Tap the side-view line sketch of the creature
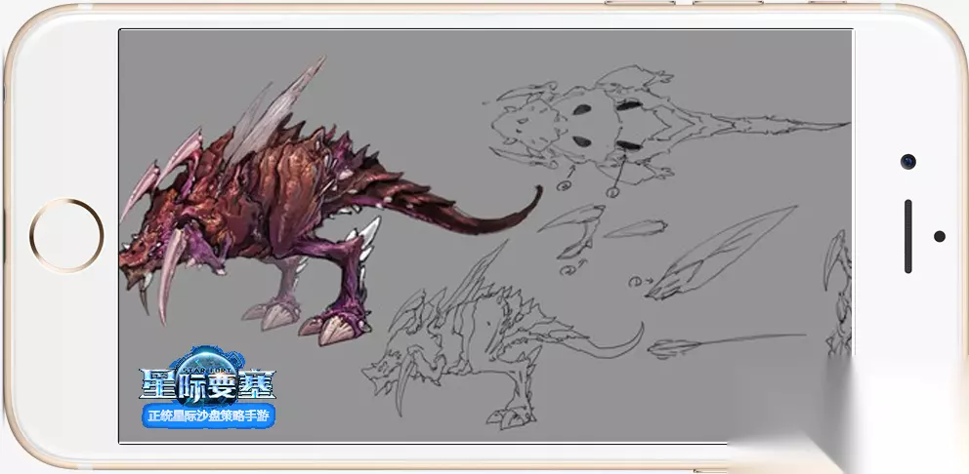Screen dimensions: 969x474 point(502,336)
